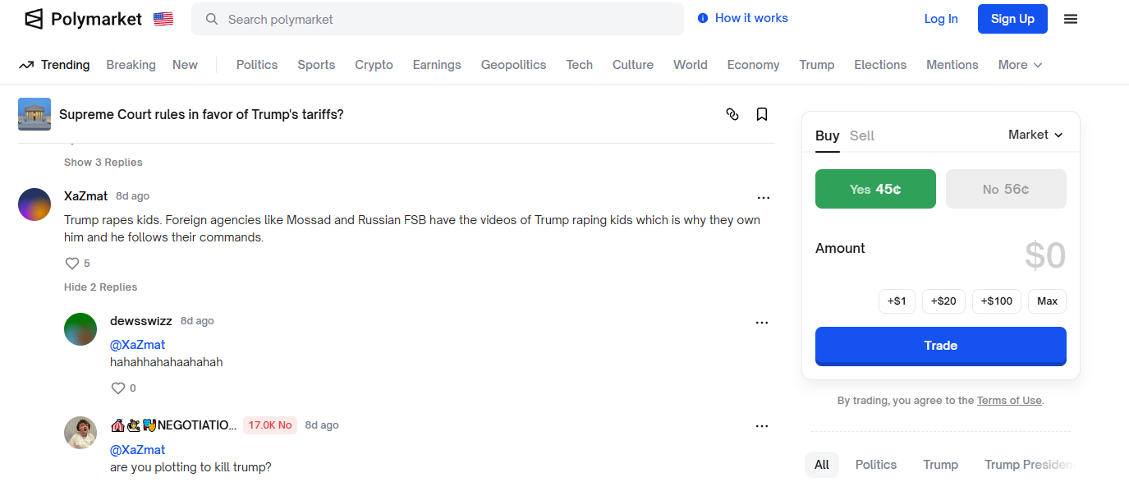The width and height of the screenshot is (1129, 482).
Task: Open the Breaking tab
Action: 131,65
